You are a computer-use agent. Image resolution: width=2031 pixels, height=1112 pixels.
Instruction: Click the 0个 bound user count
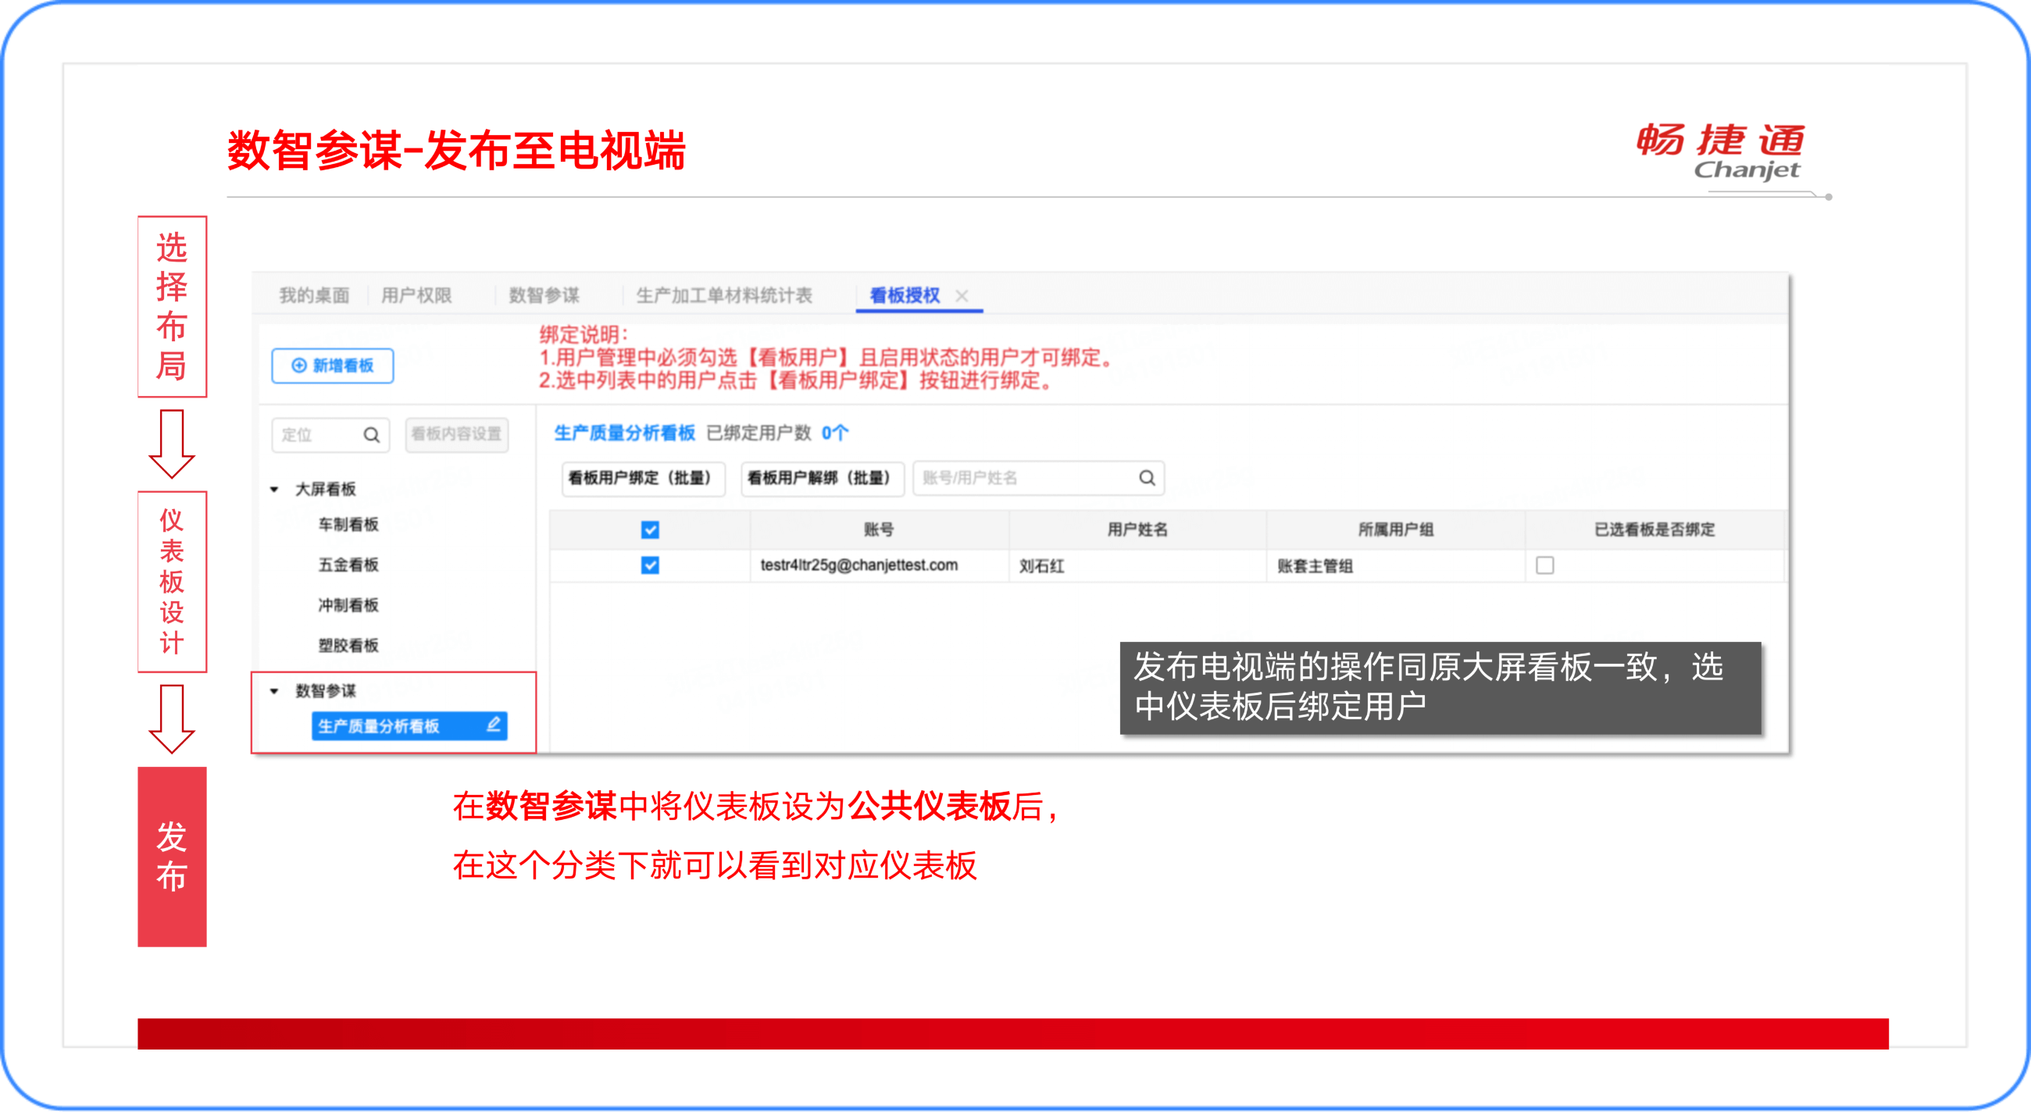click(835, 433)
